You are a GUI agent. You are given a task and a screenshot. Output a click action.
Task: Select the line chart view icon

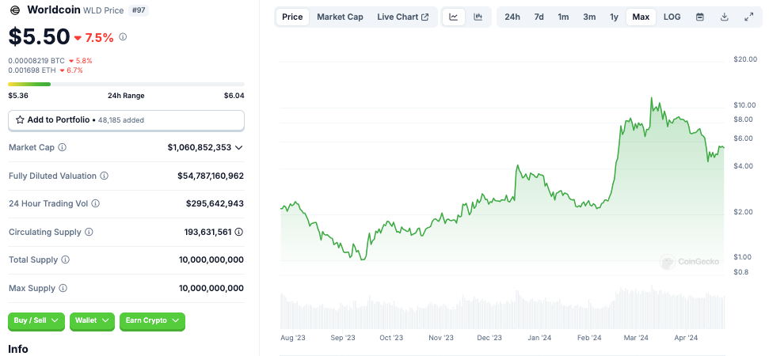(453, 17)
